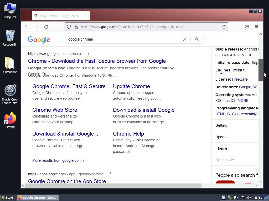
Task: Open the Start menu
Action: point(7,198)
